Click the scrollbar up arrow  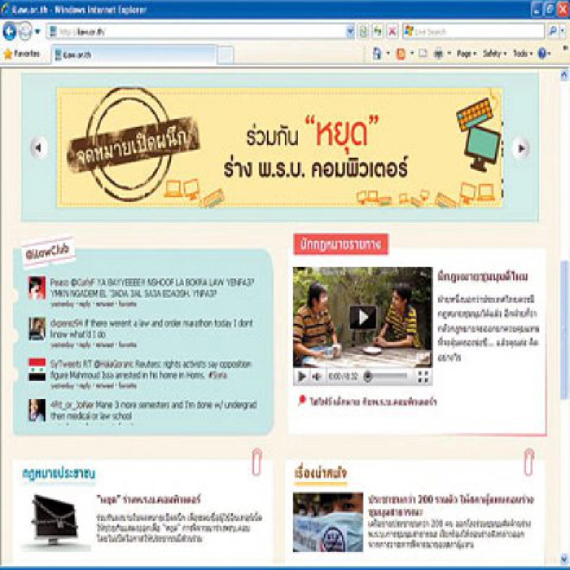(564, 75)
